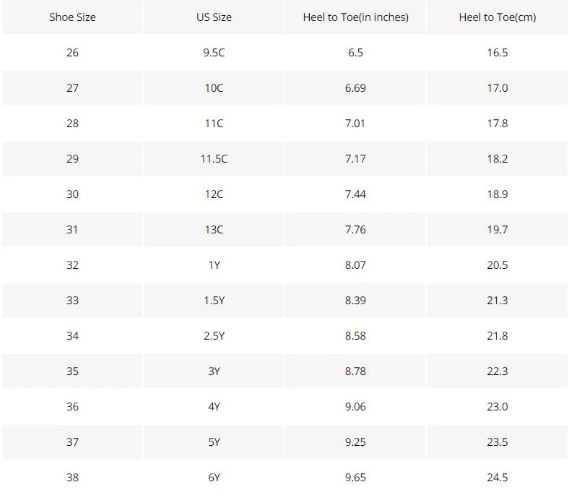Image resolution: width=569 pixels, height=495 pixels.
Task: Select the 18.9 cm cell
Action: (x=497, y=194)
